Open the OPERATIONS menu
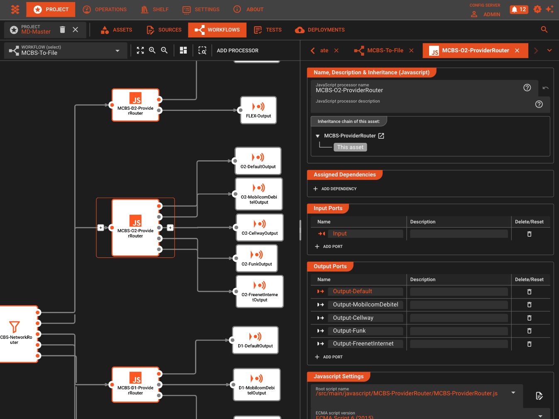559x419 pixels. click(x=105, y=9)
